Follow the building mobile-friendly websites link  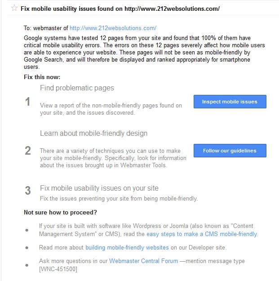[x=127, y=247]
